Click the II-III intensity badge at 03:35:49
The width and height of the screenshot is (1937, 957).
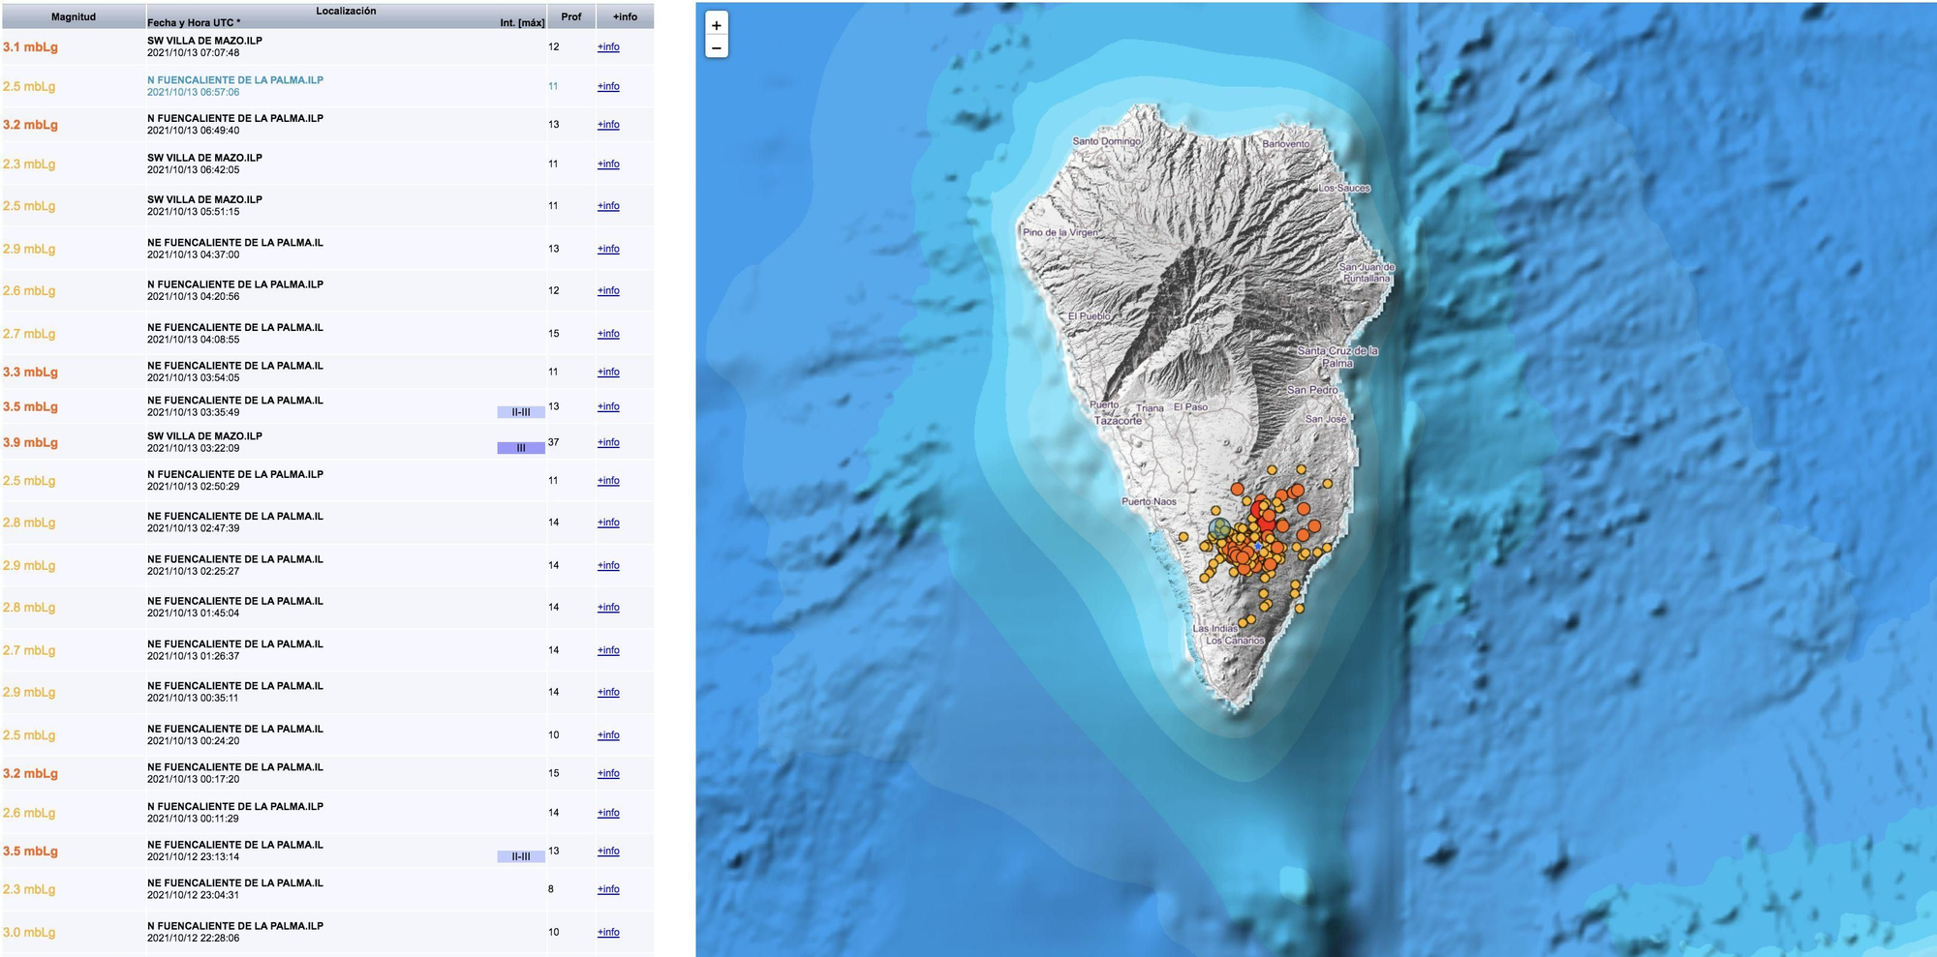click(521, 412)
